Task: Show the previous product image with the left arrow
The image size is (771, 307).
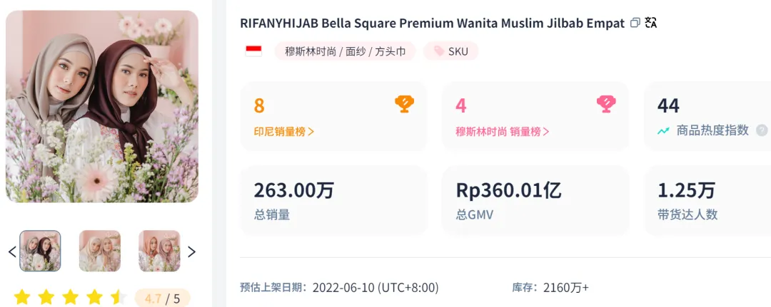Action: click(12, 251)
